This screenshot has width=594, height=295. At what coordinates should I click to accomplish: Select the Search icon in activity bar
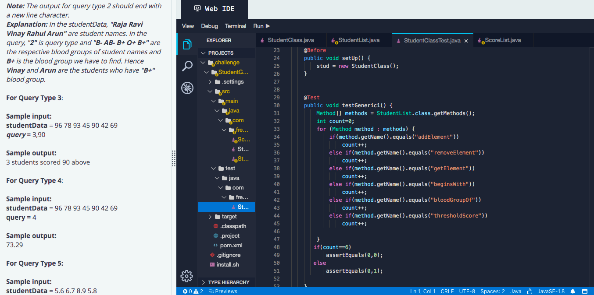click(187, 65)
